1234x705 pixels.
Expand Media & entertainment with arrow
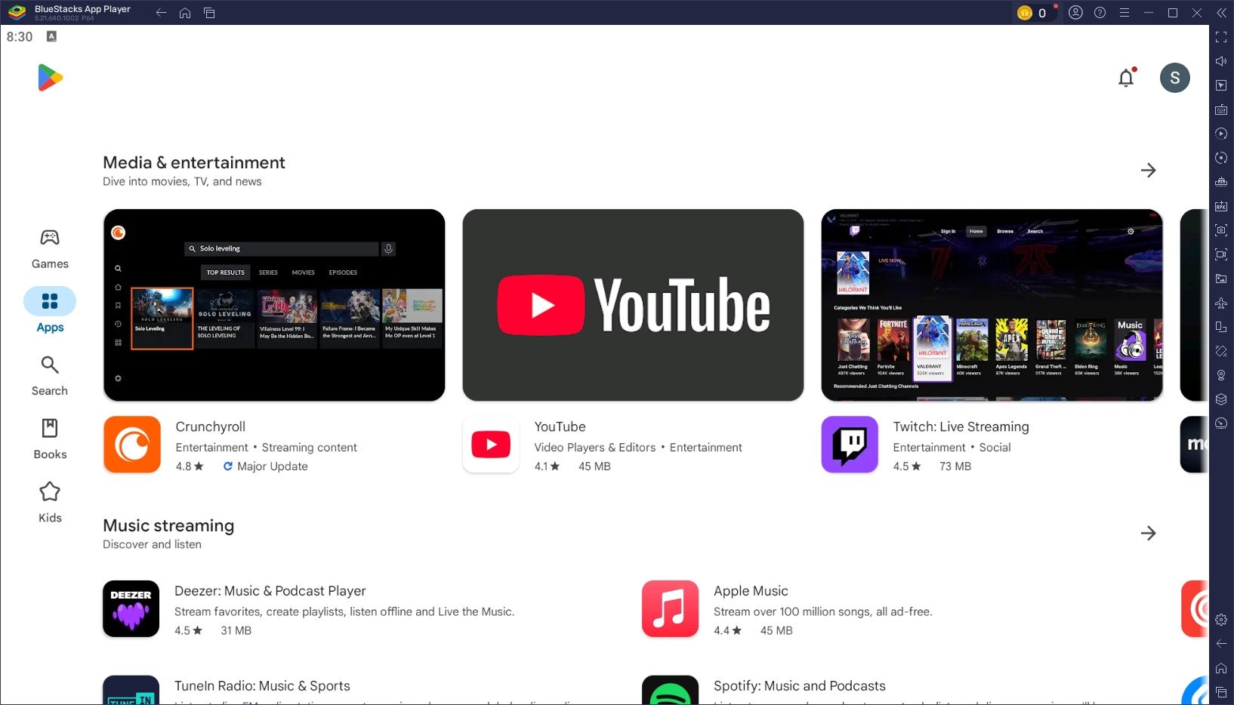[1148, 171]
